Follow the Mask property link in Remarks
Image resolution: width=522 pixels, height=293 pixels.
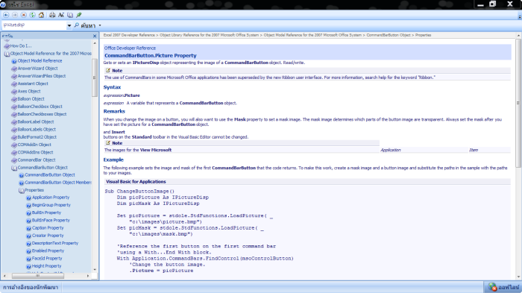[239, 119]
